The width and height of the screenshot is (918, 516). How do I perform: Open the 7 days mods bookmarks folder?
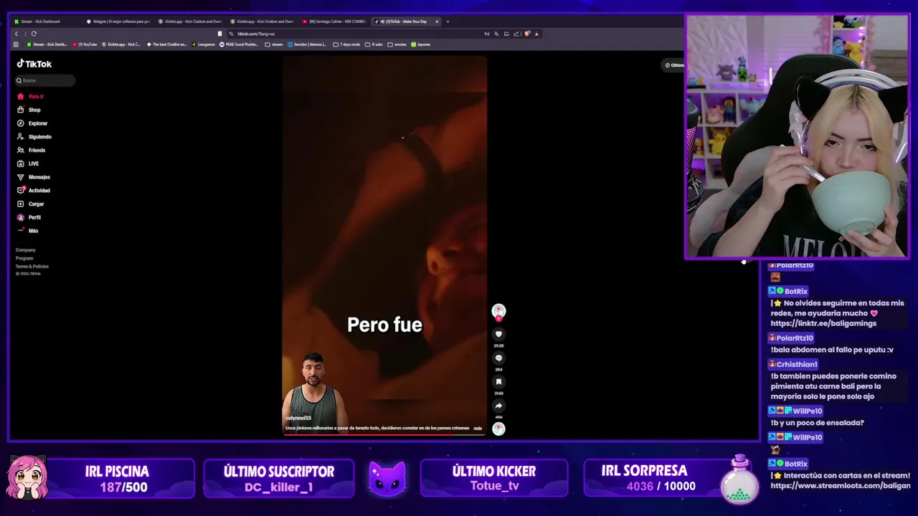coord(347,44)
